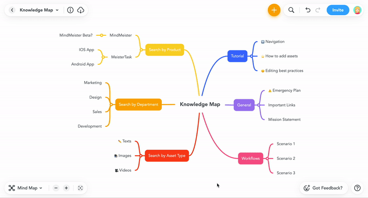Click the cloud download export icon
The image size is (368, 198).
click(x=80, y=10)
